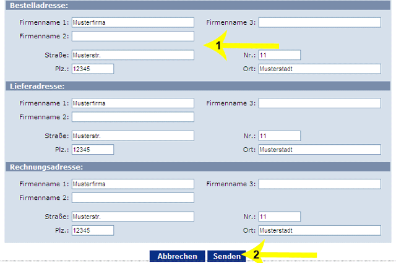The image size is (396, 263).
Task: Select Firmenname 3 field in Lieferadresse
Action: click(320, 103)
